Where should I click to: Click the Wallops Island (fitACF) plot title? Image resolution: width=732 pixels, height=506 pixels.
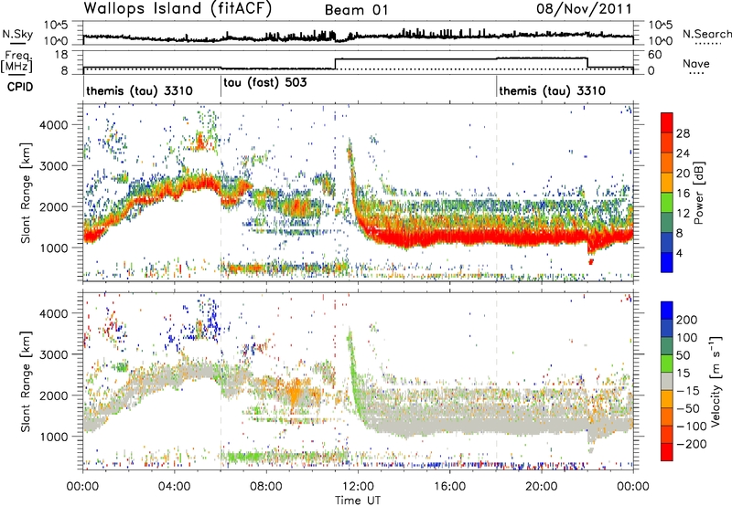[x=178, y=8]
